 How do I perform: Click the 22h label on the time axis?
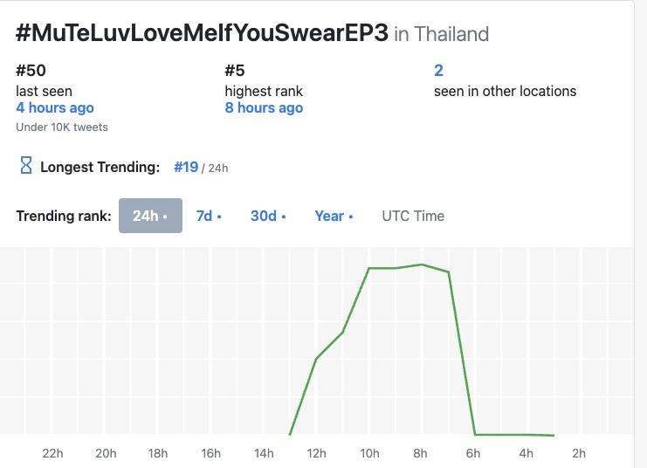[x=52, y=453]
